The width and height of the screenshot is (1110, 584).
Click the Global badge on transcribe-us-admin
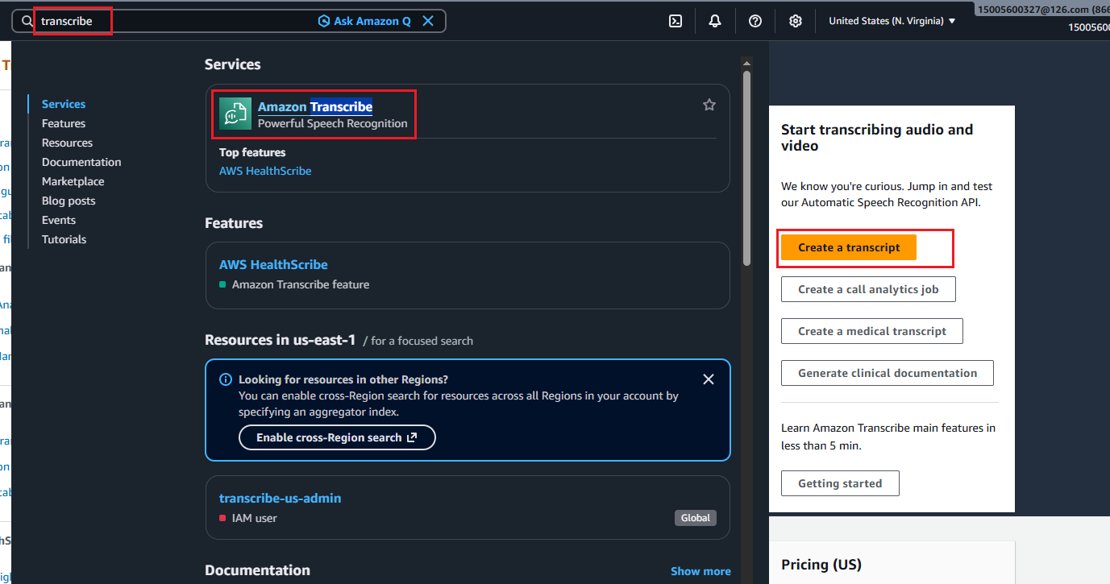pos(696,518)
